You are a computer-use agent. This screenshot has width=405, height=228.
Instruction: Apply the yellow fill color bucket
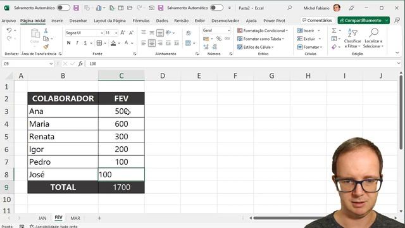tap(113, 43)
